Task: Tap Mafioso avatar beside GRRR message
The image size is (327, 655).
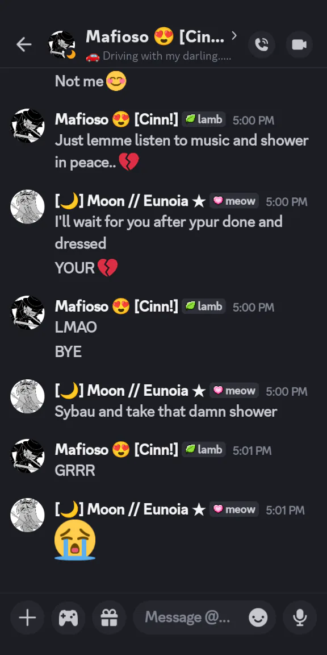Action: coord(27,456)
